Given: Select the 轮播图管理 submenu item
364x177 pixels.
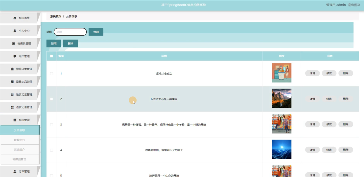Looking at the screenshot, I should tap(19, 159).
